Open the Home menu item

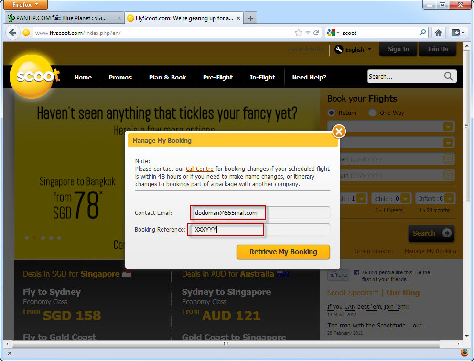(x=83, y=77)
